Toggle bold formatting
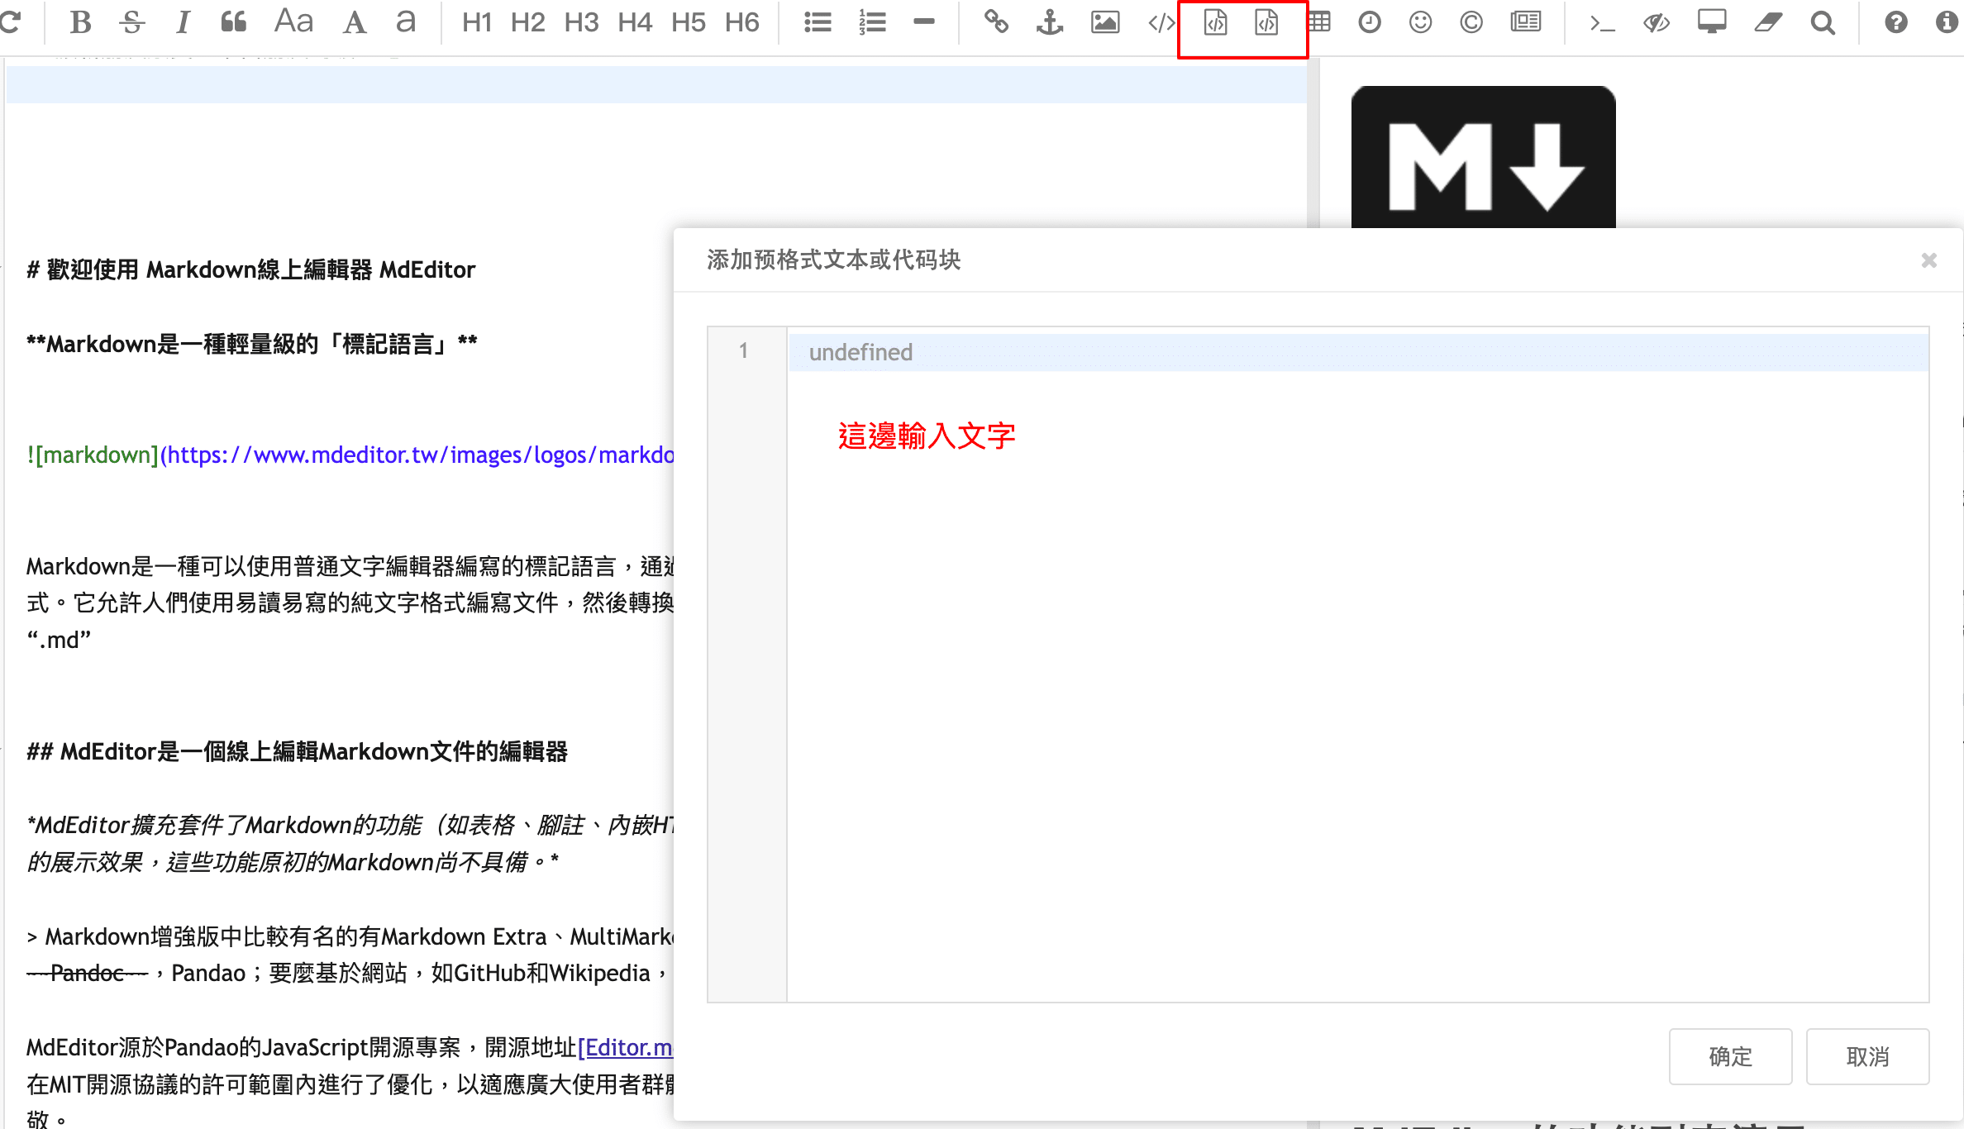This screenshot has width=1964, height=1129. (80, 22)
